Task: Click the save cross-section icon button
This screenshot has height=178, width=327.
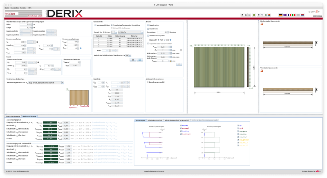Action: pos(133,60)
